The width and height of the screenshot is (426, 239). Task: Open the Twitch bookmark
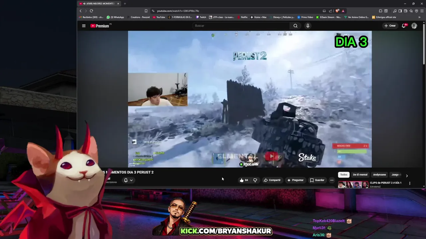pyautogui.click(x=201, y=17)
